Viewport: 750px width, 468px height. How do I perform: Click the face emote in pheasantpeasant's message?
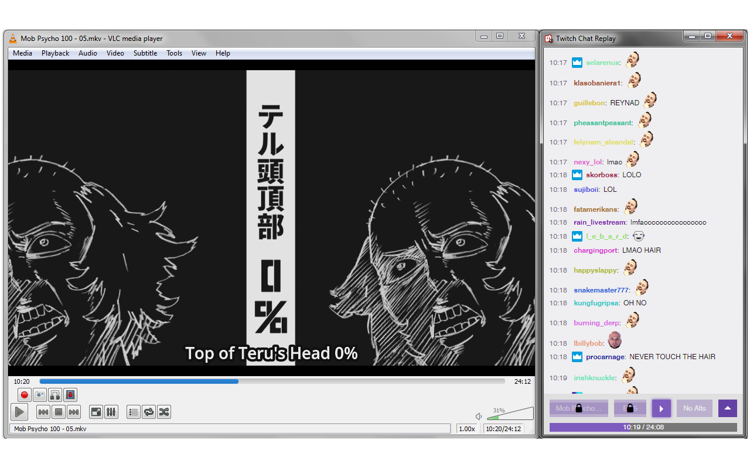645,120
